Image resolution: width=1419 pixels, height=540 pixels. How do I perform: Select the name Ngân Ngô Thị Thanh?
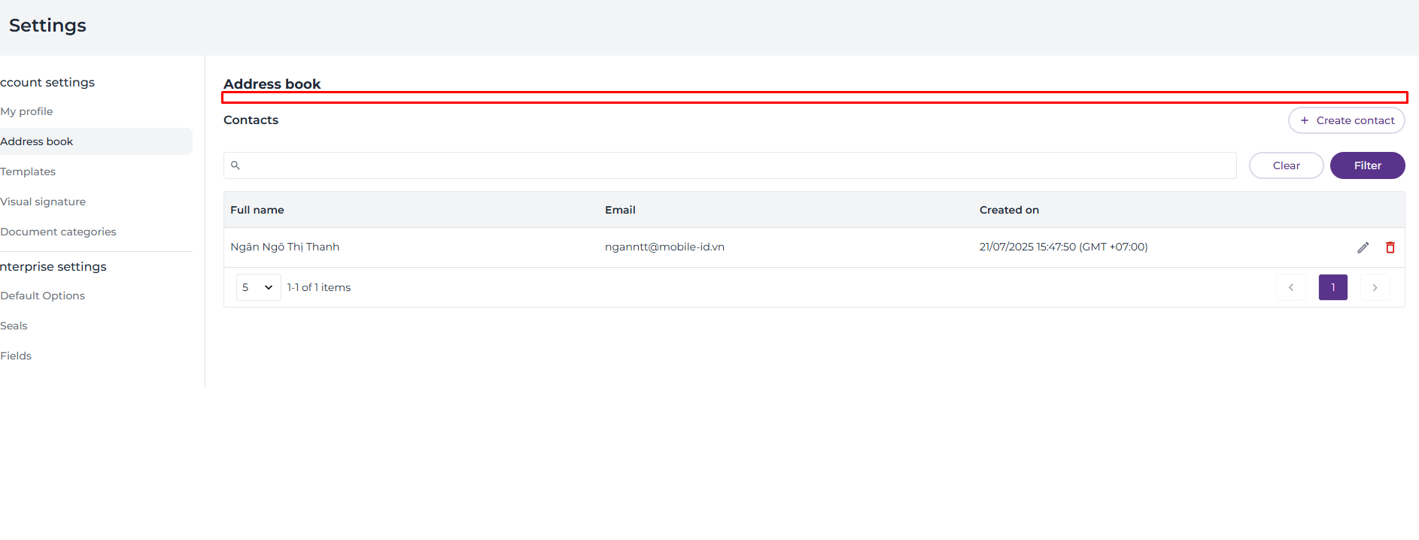tap(285, 247)
